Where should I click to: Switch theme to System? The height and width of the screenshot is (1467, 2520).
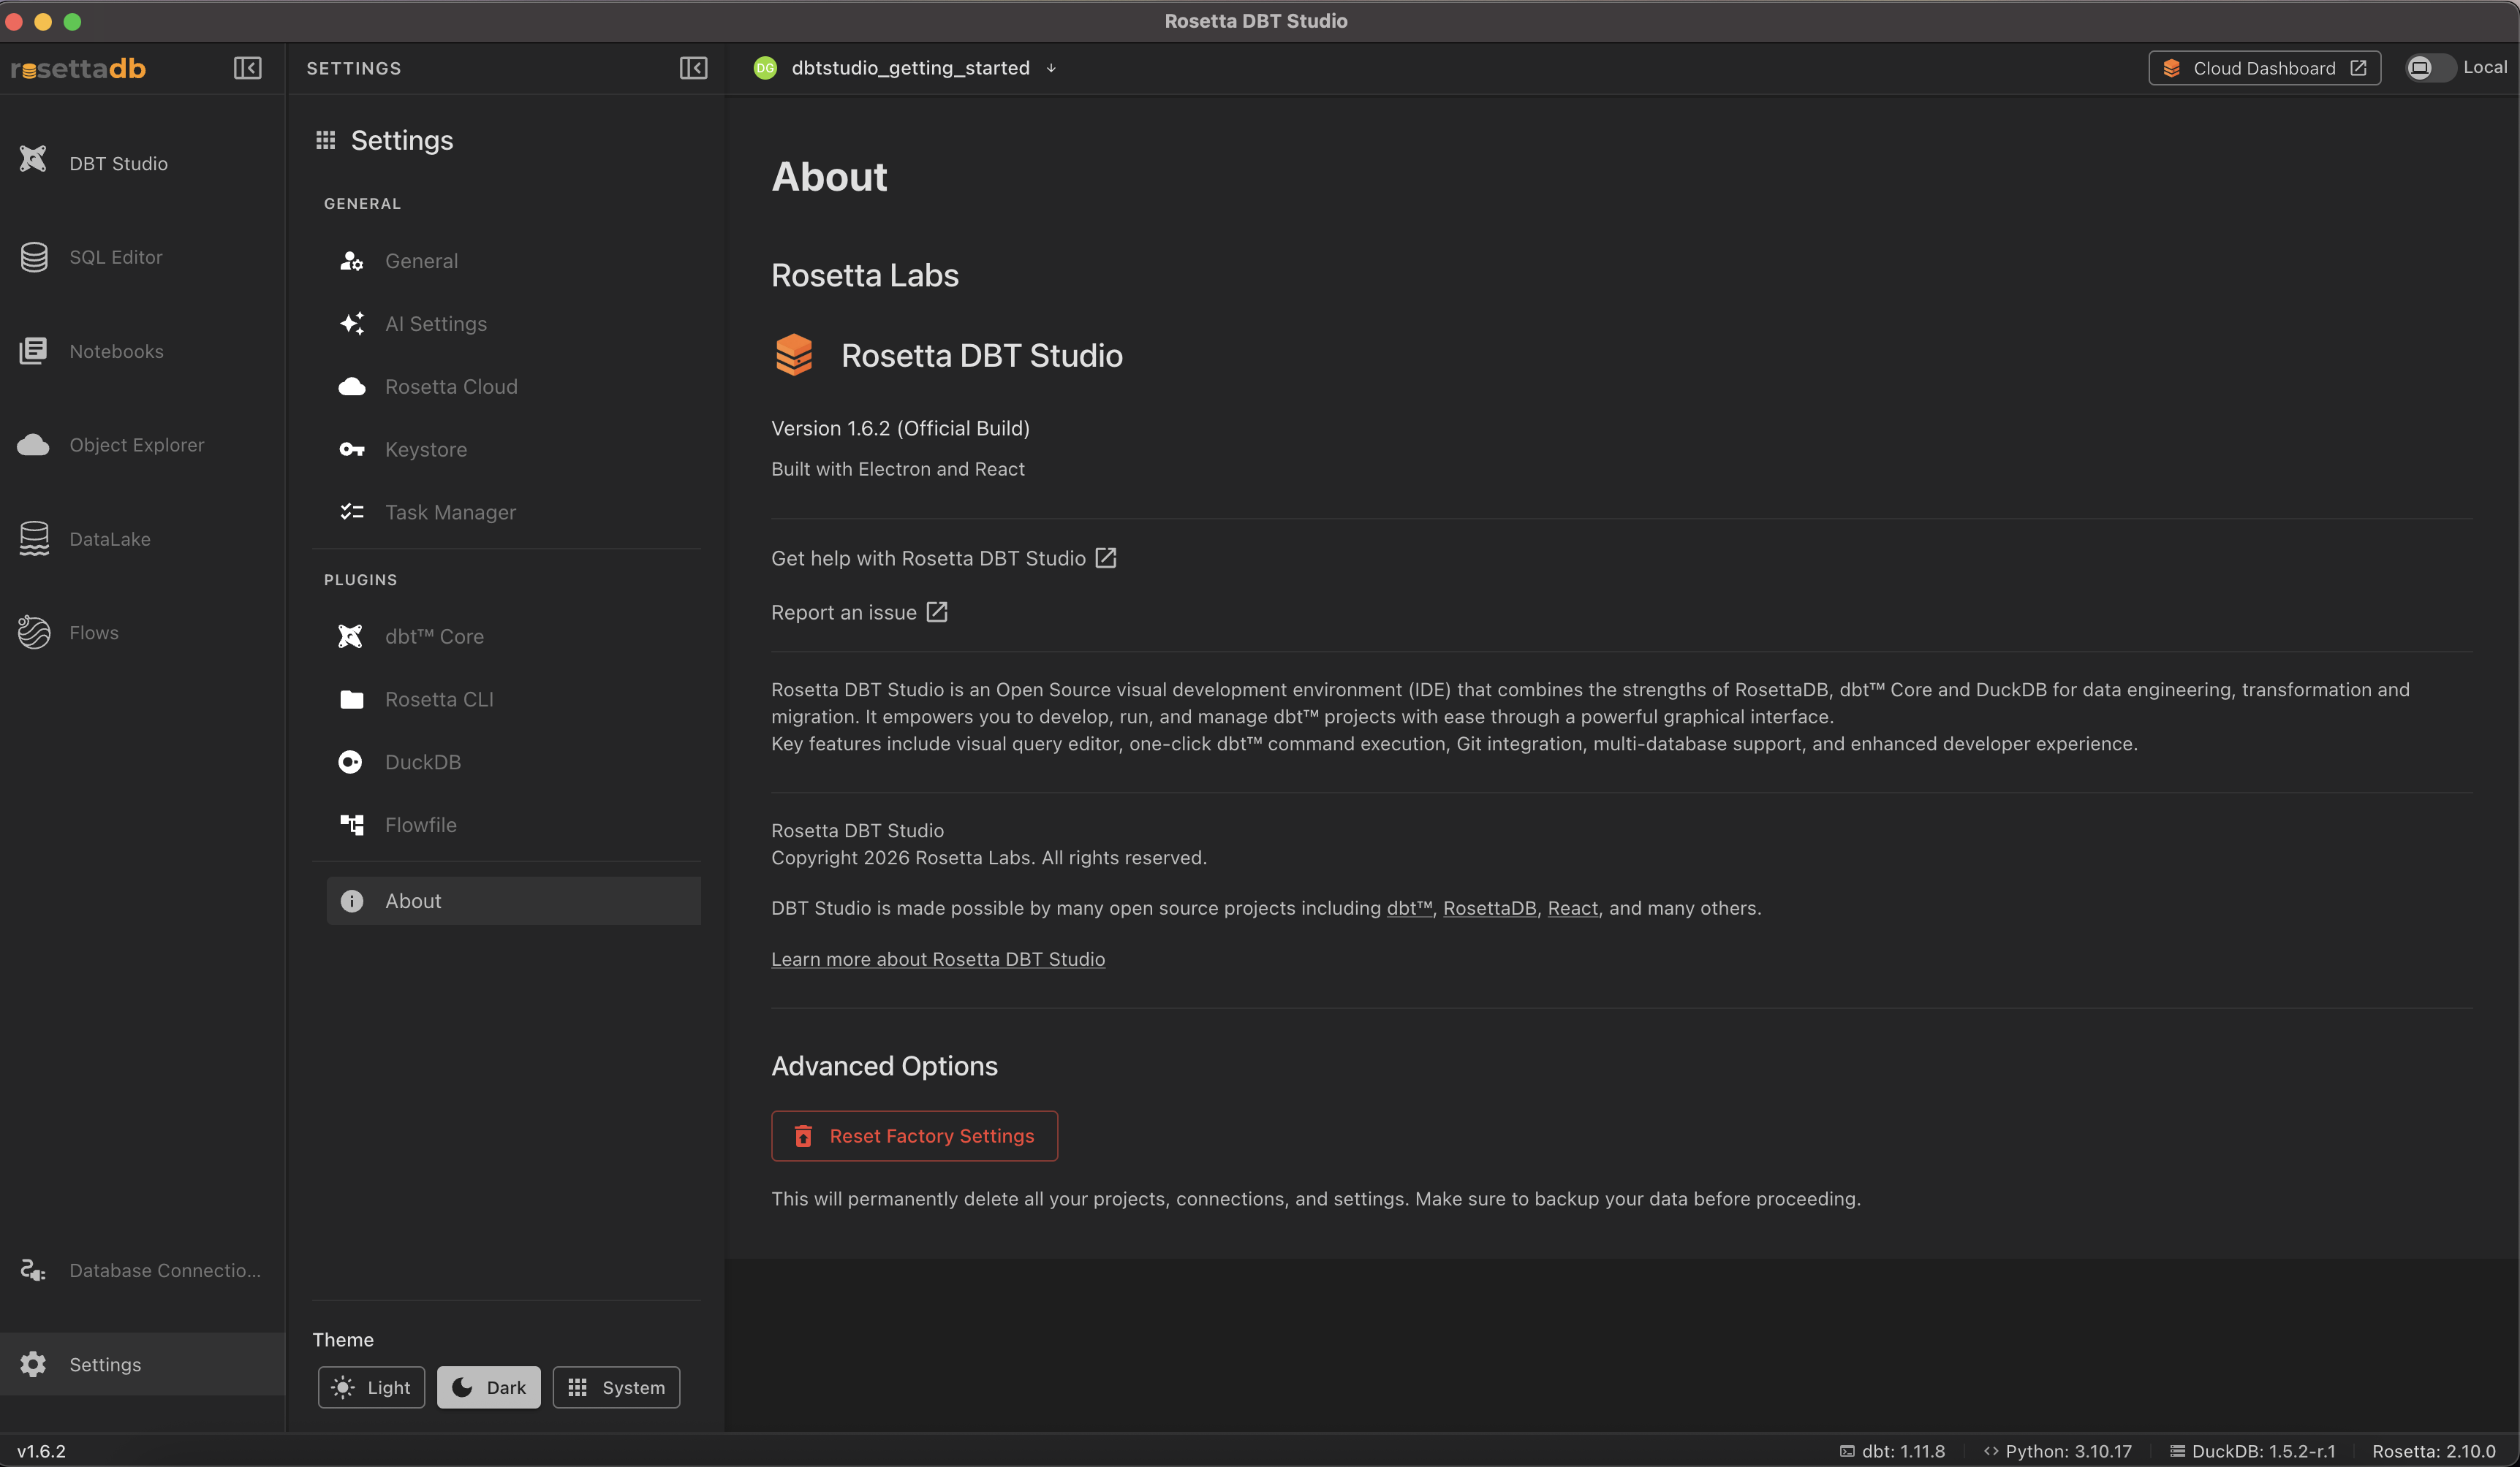(616, 1387)
